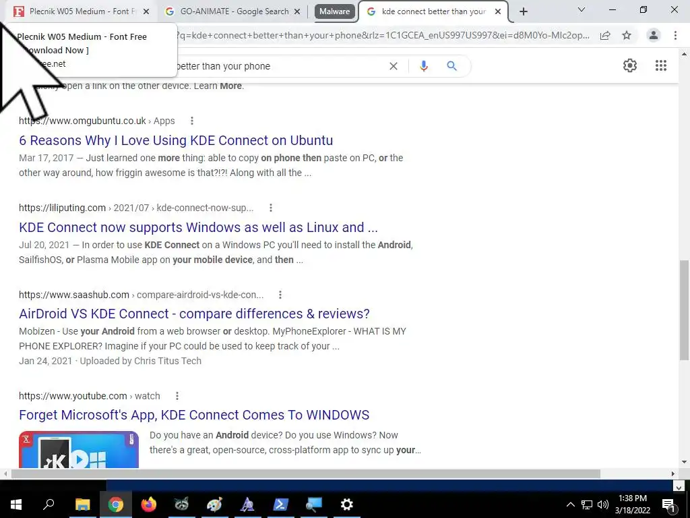Viewport: 690px width, 518px height.
Task: Click the scroll up arrow of the page
Action: pyautogui.click(x=684, y=54)
